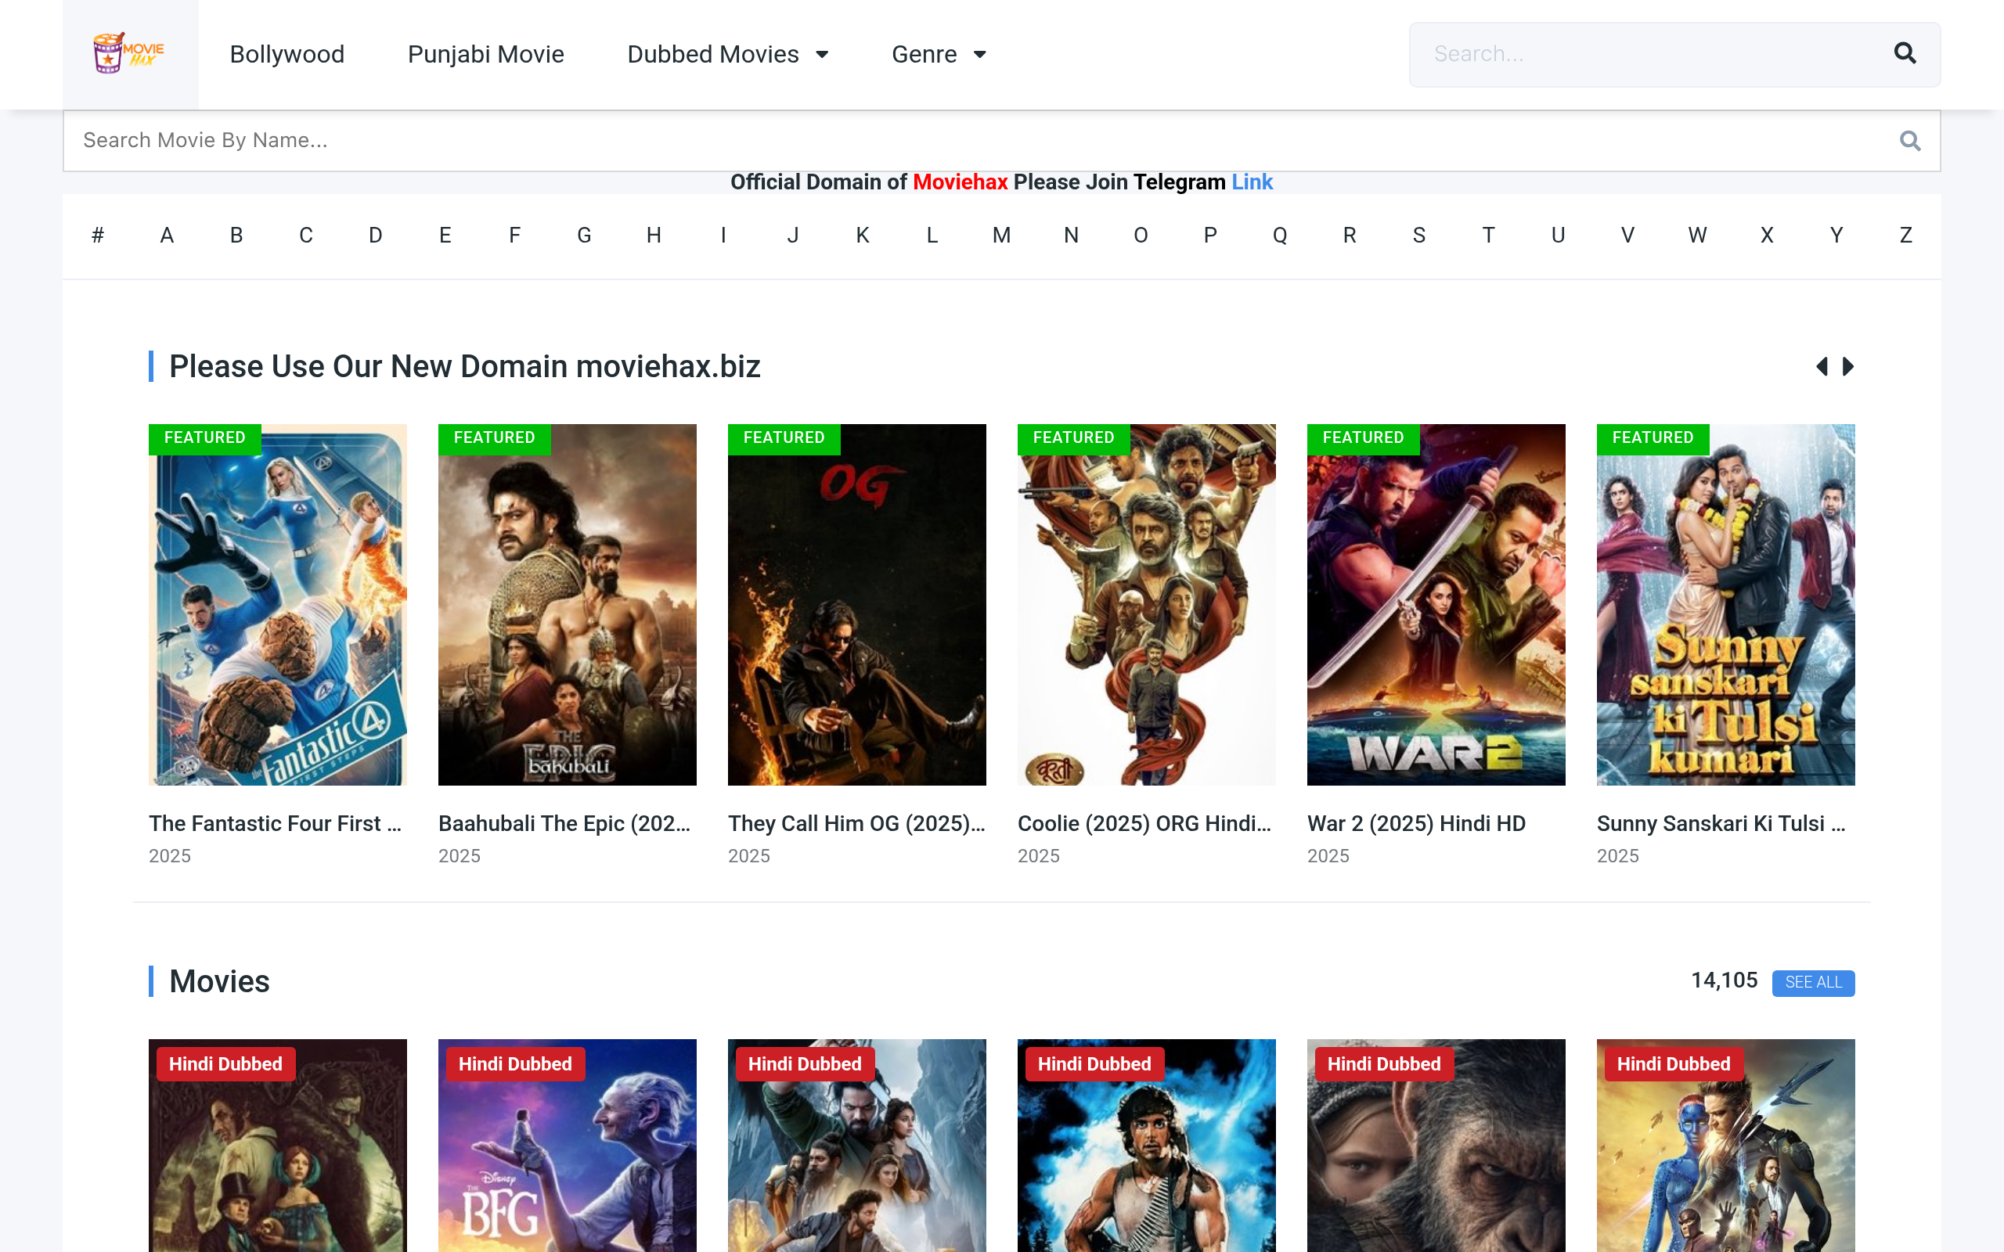2004x1252 pixels.
Task: Open the Dubbed Movies dropdown arrow chevron
Action: coord(824,55)
